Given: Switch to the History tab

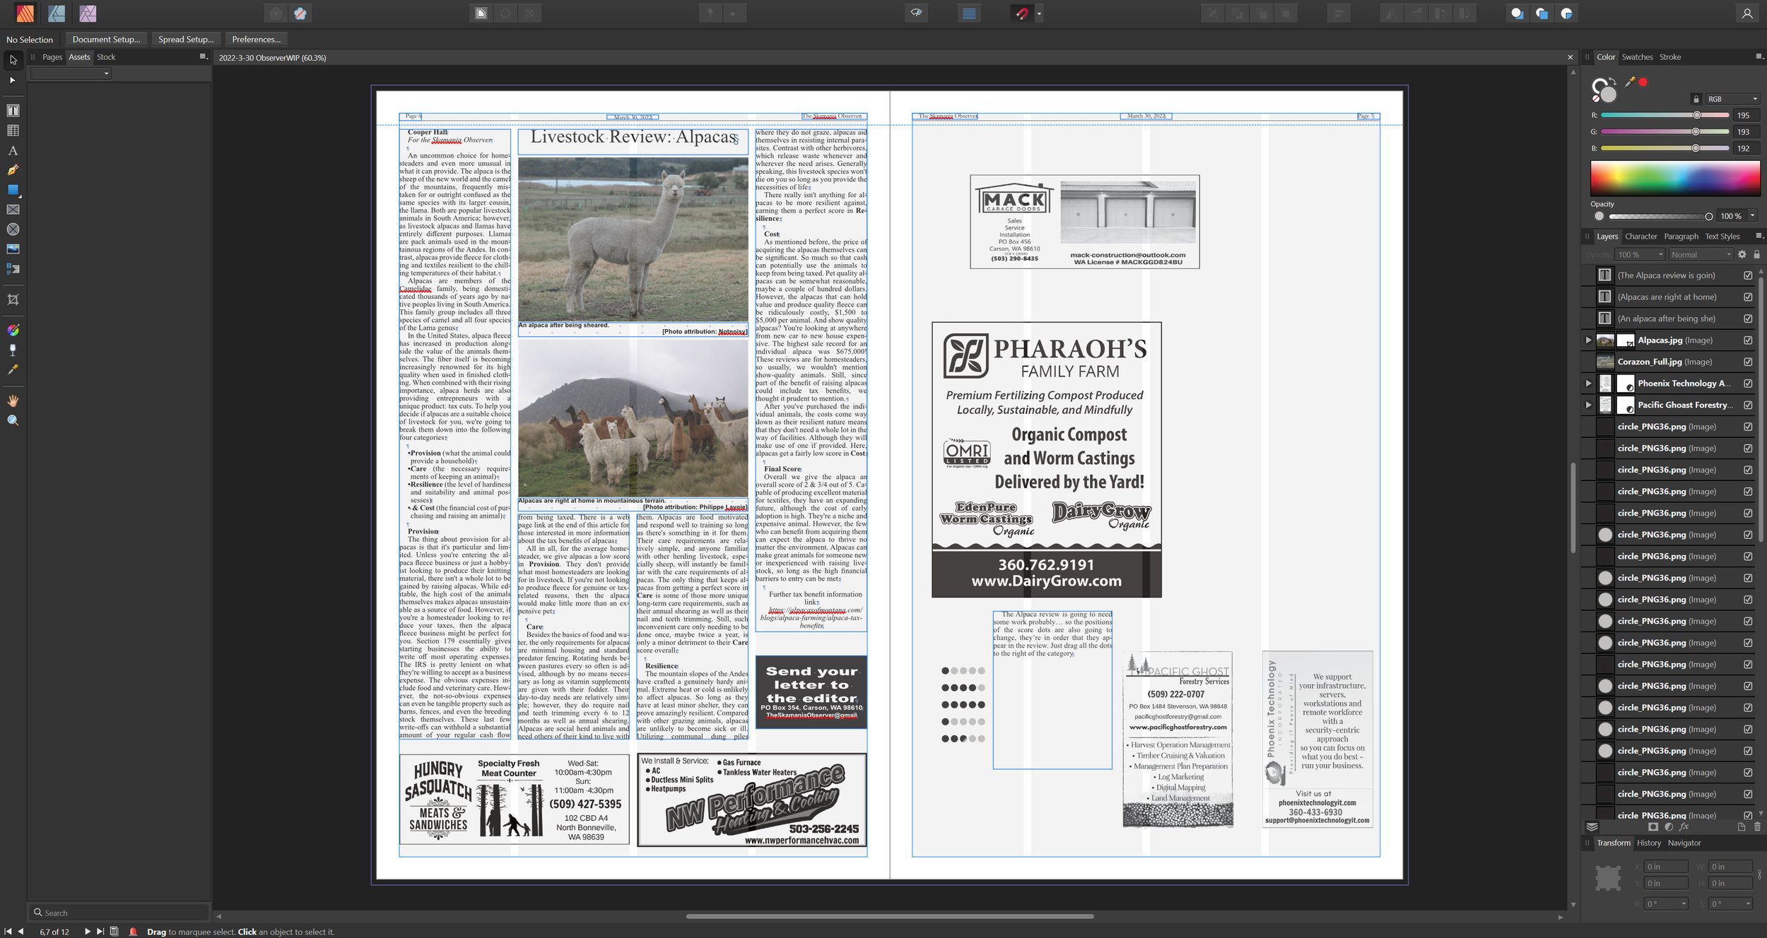Looking at the screenshot, I should point(1648,843).
